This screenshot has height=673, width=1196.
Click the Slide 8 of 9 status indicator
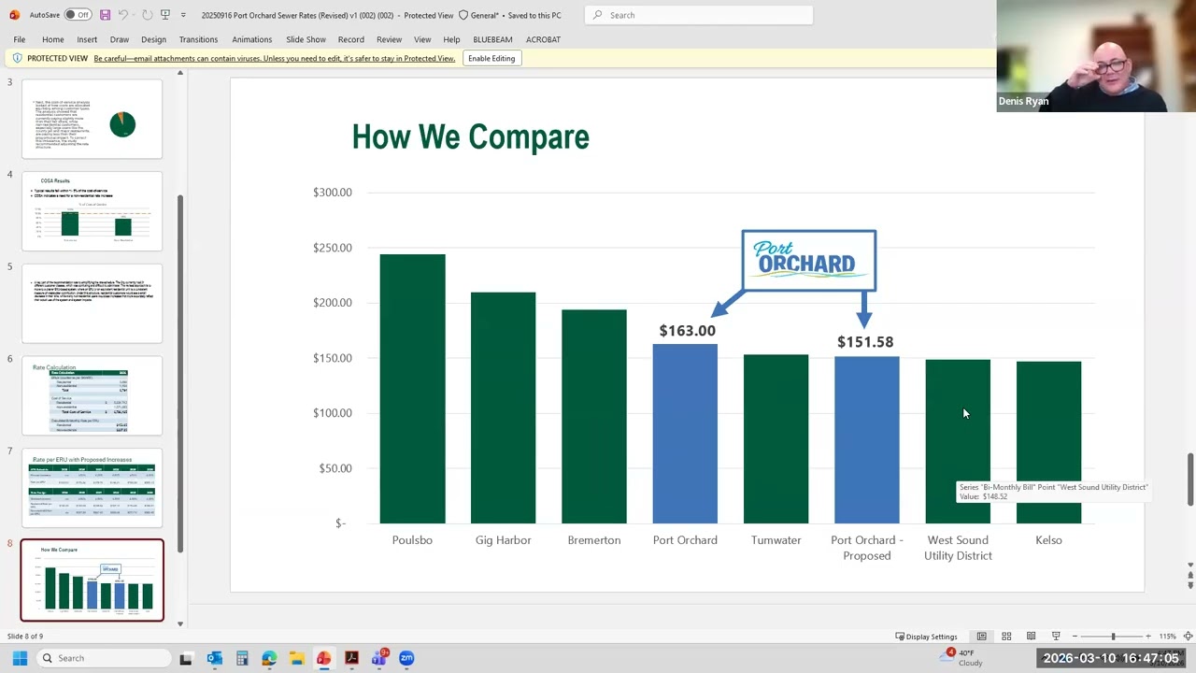coord(25,637)
